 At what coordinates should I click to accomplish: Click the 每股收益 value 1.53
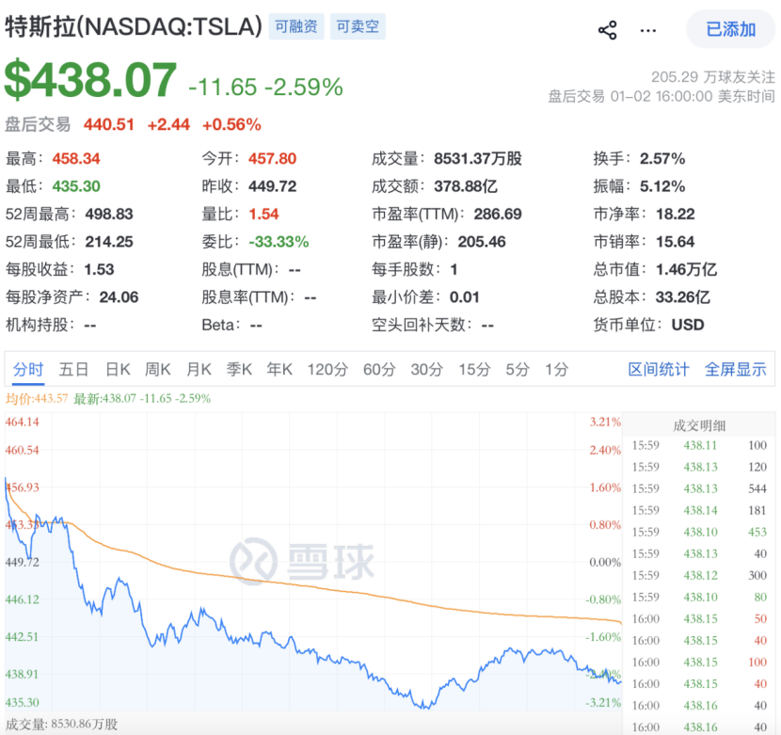99,269
